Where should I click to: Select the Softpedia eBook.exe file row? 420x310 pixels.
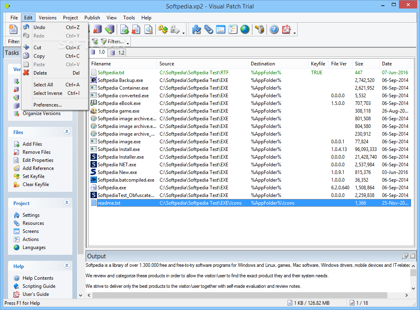click(250, 103)
